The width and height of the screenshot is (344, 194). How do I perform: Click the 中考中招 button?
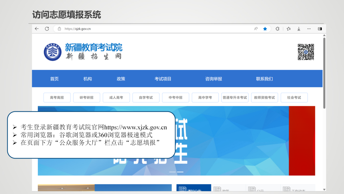[x=176, y=98]
